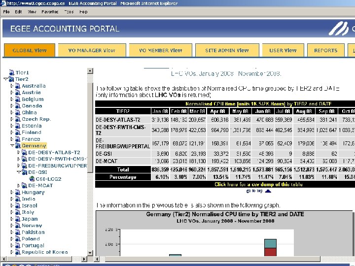The width and height of the screenshot is (355, 266).
Task: Select Republic of Korea tree item
Action: pos(44,252)
